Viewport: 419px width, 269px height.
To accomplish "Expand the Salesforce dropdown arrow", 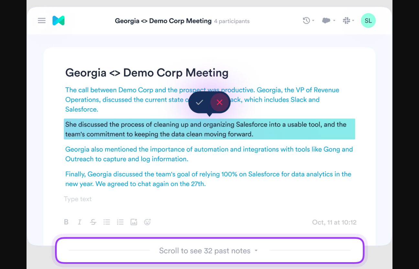I will (x=334, y=21).
